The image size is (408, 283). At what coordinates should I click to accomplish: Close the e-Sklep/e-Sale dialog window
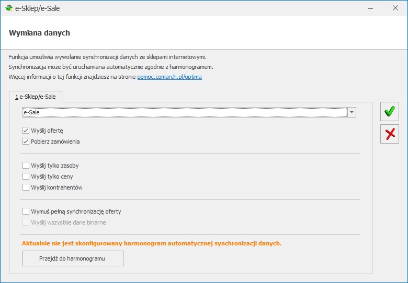(395, 8)
